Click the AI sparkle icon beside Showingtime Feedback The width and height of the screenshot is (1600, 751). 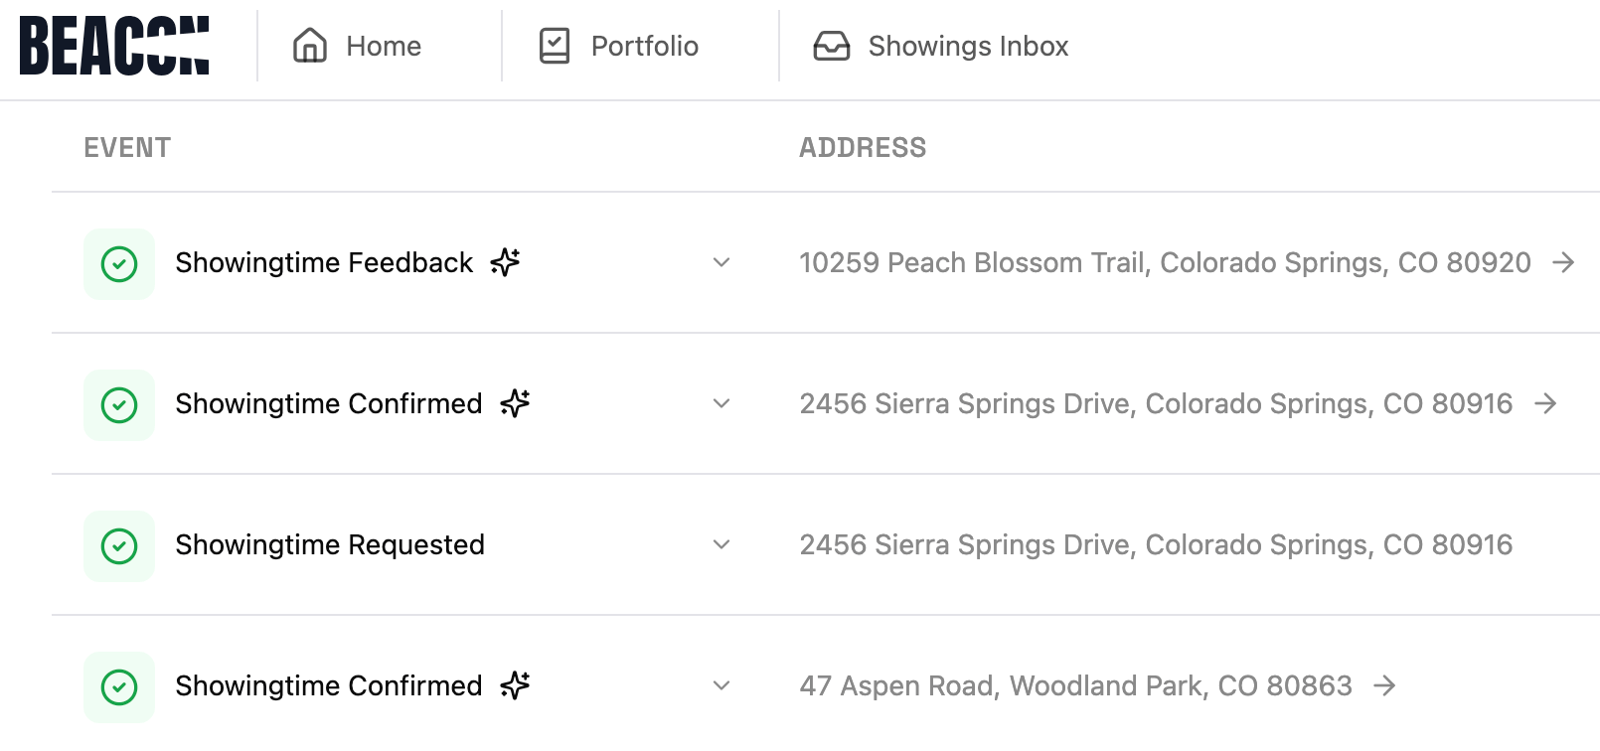point(506,263)
